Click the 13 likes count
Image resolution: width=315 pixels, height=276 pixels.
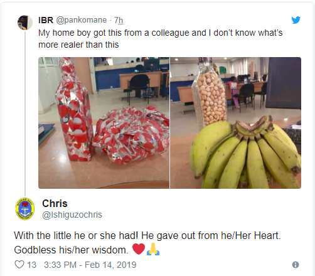(31, 265)
